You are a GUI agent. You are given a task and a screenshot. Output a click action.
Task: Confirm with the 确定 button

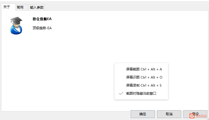click(x=143, y=114)
